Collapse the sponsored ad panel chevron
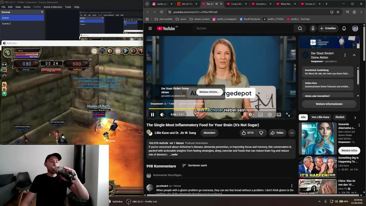 [354, 55]
